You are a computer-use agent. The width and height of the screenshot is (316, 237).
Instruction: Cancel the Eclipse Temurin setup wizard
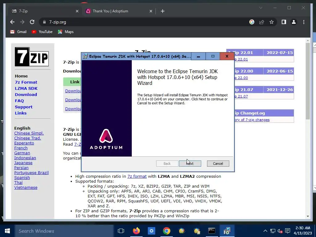click(218, 164)
